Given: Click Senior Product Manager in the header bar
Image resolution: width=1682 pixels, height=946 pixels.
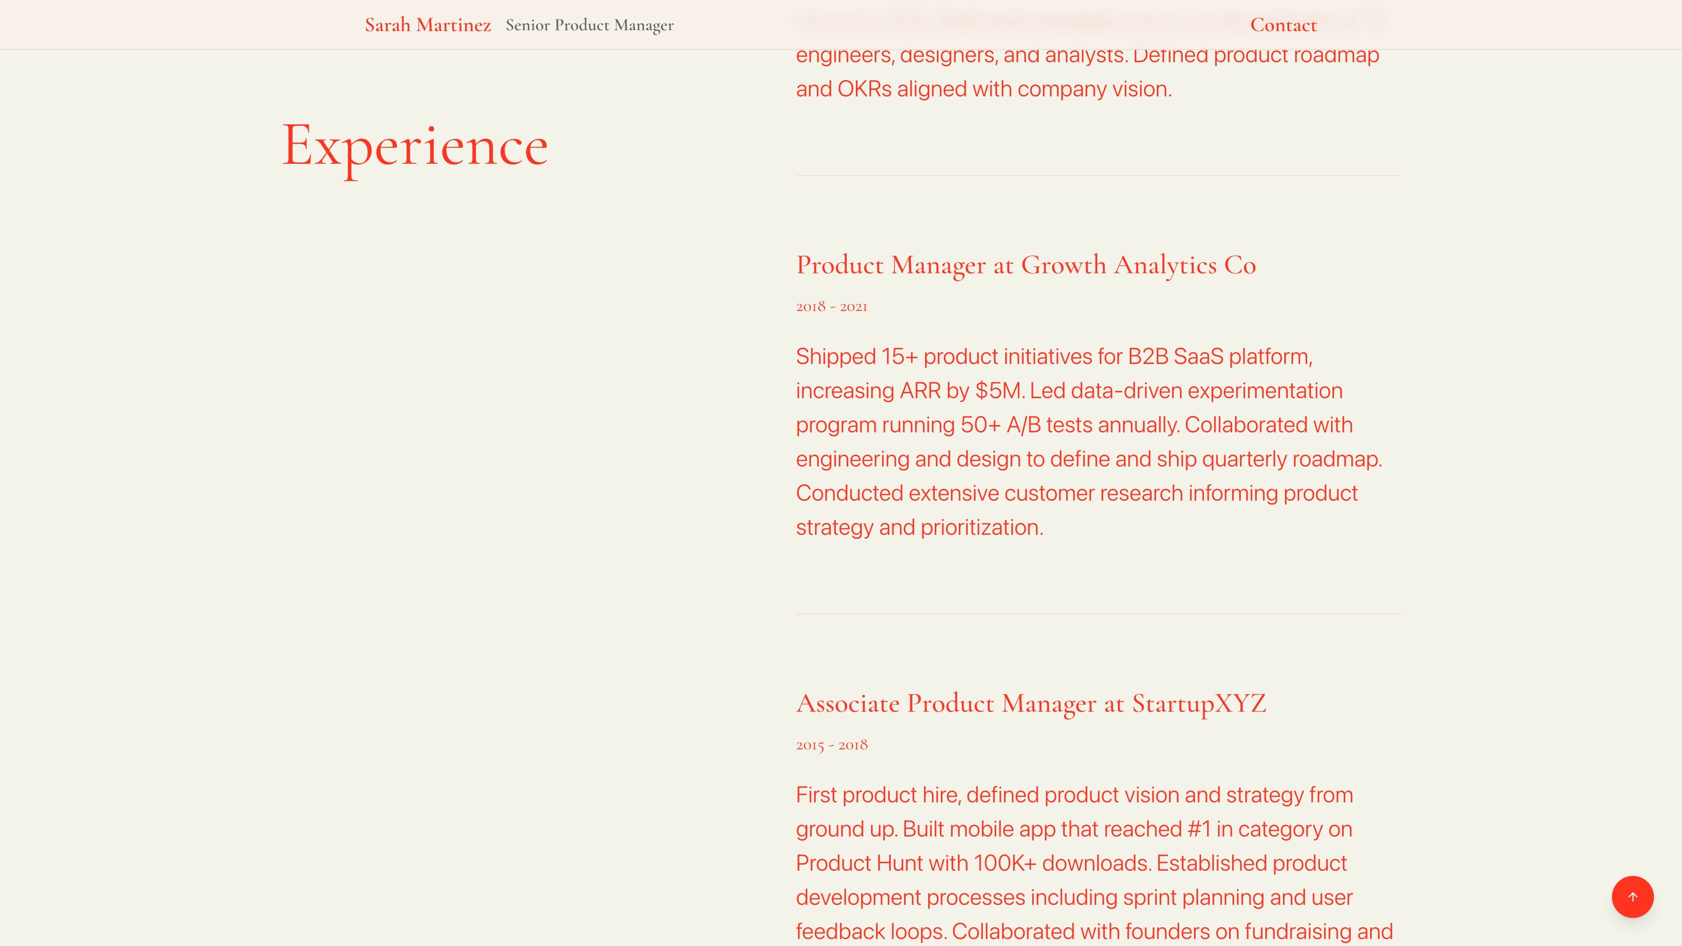Looking at the screenshot, I should click(589, 25).
